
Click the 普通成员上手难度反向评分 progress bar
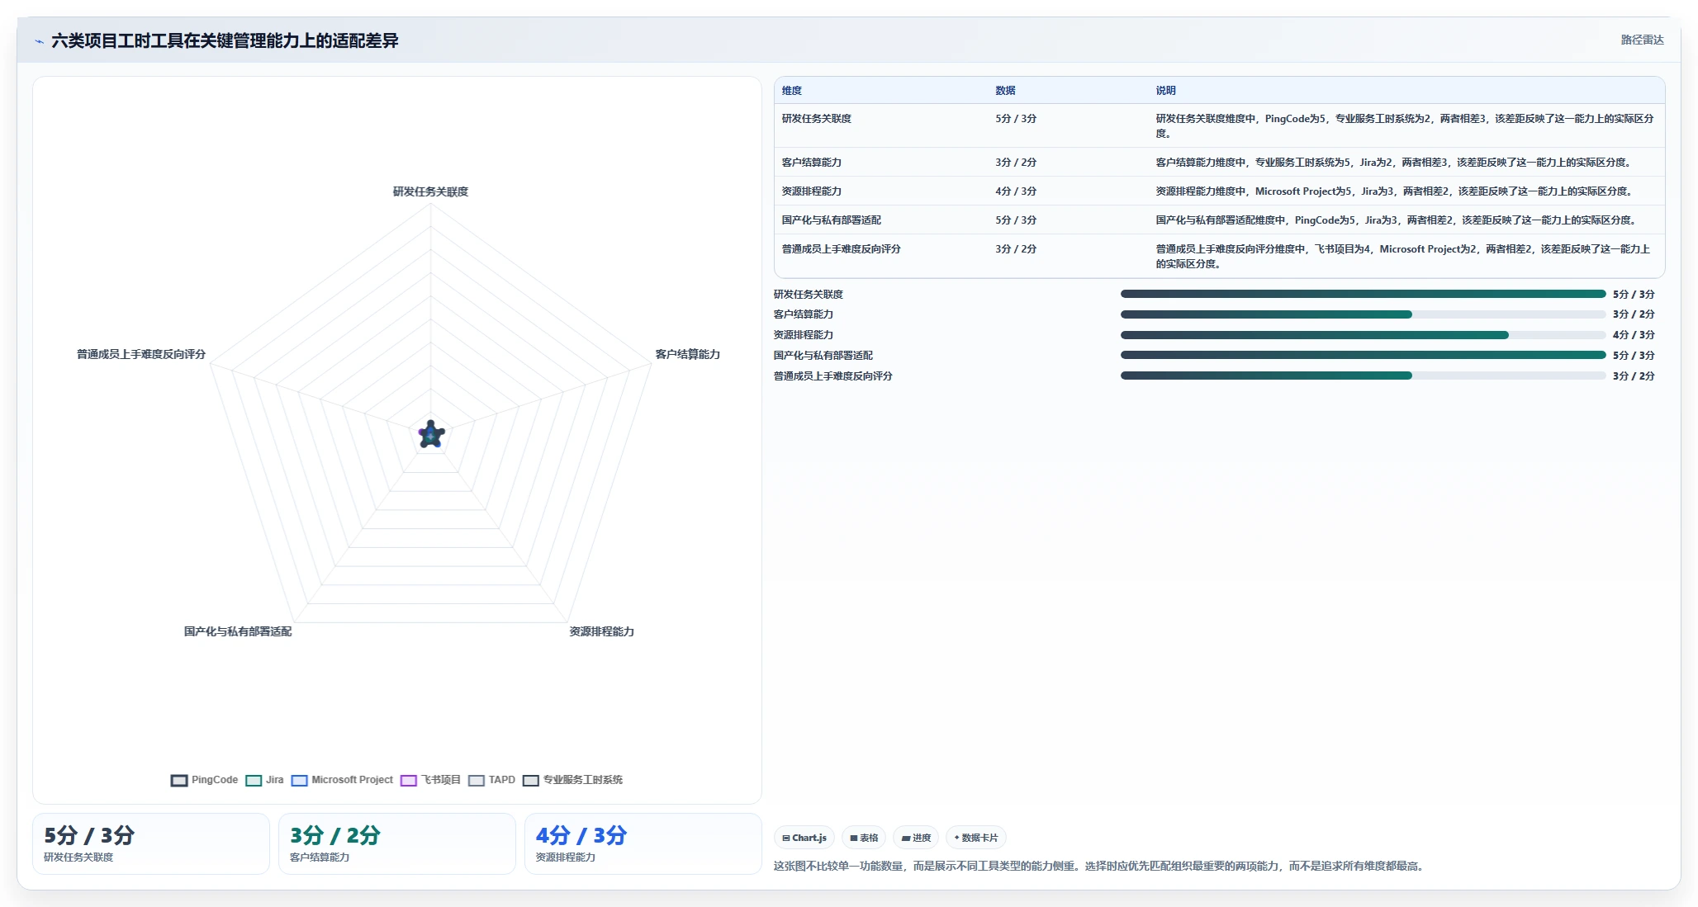tap(1363, 376)
